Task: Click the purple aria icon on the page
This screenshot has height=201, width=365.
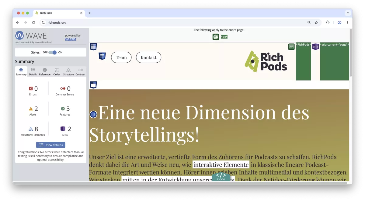Action: coord(315,47)
